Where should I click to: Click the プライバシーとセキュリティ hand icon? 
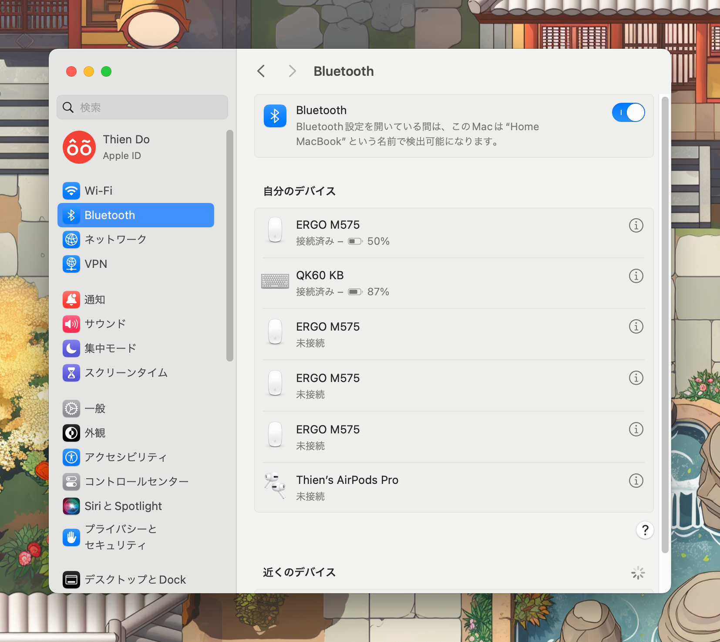(71, 537)
